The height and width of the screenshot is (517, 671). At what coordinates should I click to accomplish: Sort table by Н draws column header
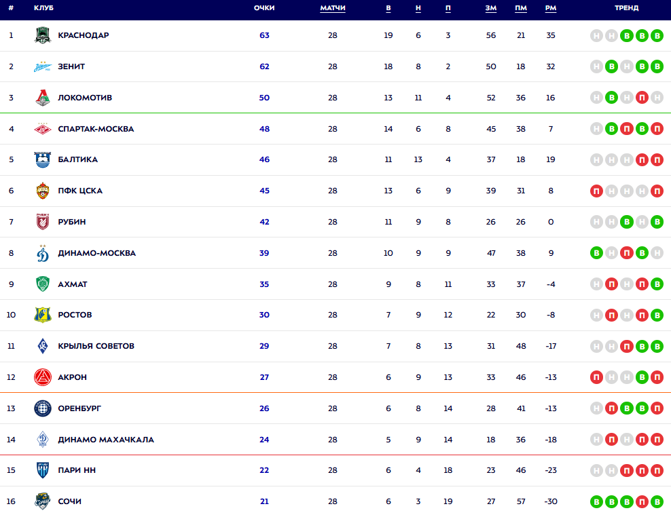(x=418, y=8)
